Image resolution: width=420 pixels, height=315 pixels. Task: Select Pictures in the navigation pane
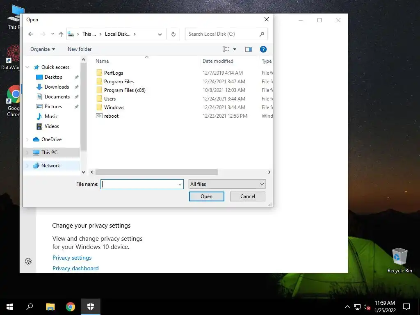pos(53,107)
